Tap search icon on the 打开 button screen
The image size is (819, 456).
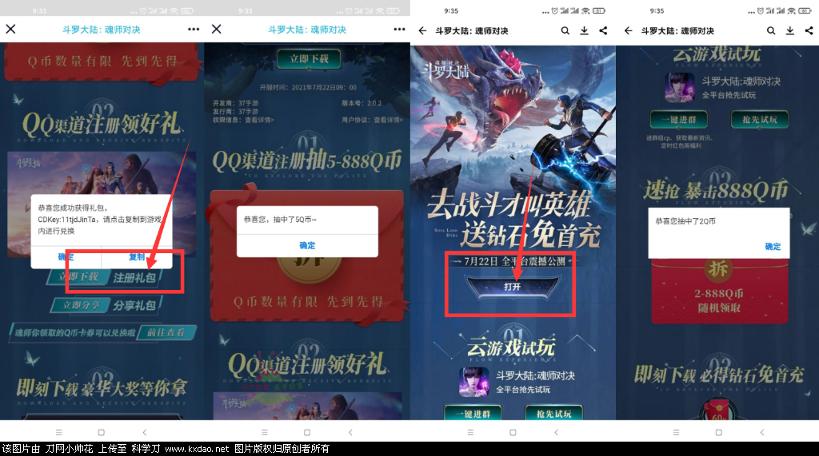point(565,31)
